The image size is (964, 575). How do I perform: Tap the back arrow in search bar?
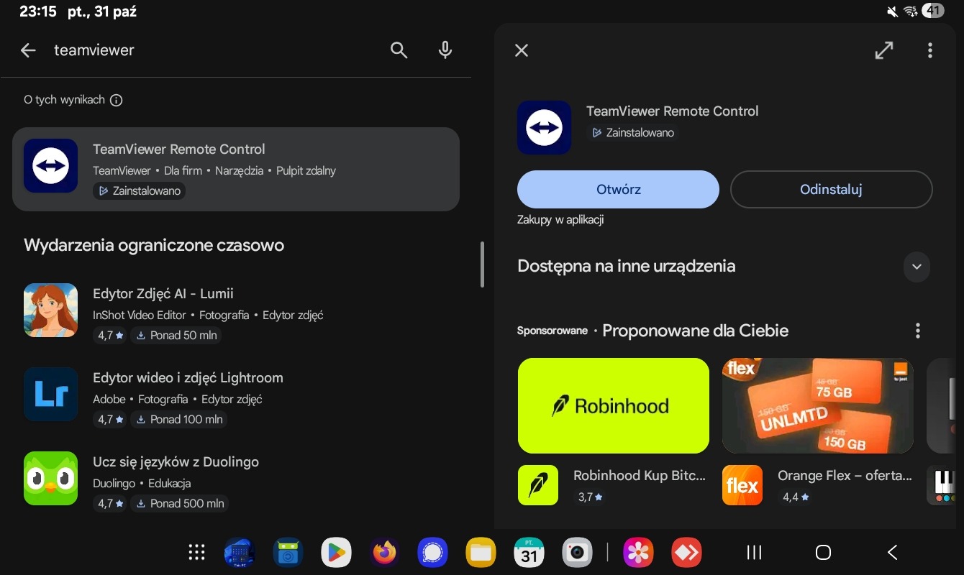[28, 50]
